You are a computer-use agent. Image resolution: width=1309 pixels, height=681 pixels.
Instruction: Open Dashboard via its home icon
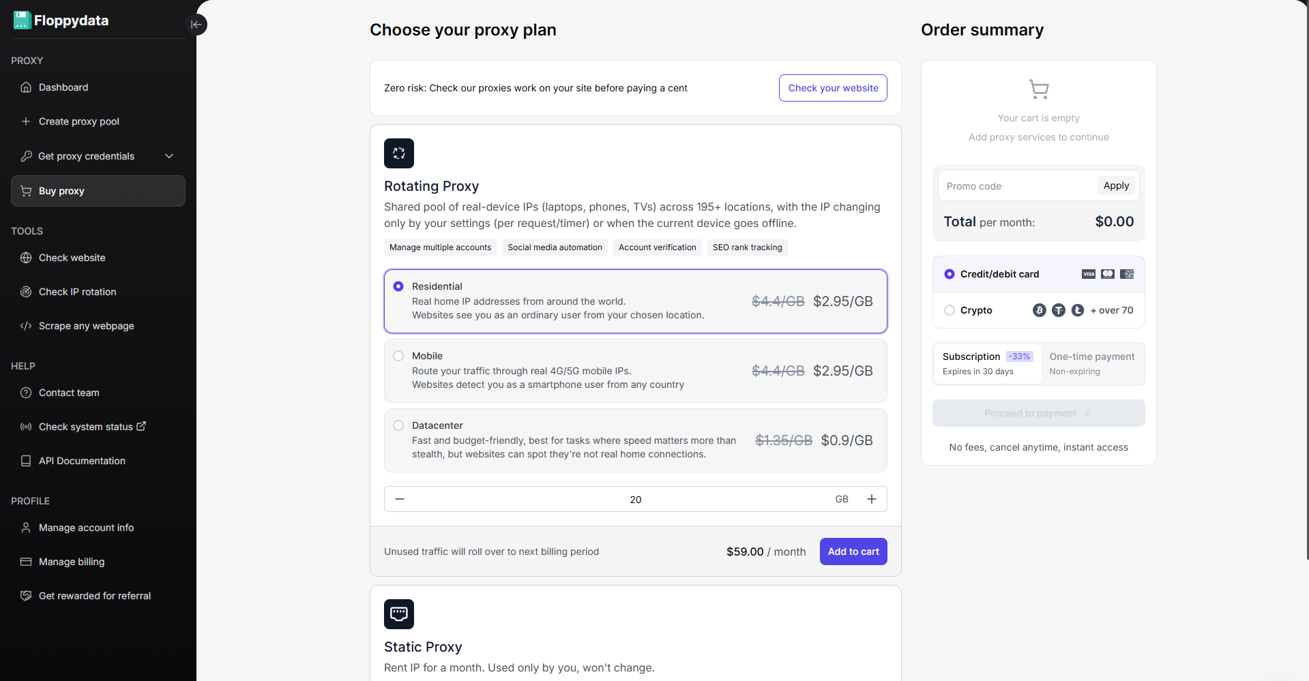pos(26,87)
